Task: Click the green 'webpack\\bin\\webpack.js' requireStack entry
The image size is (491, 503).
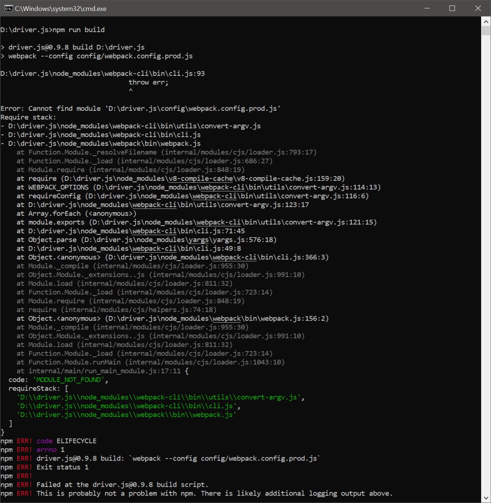Action: (x=126, y=415)
